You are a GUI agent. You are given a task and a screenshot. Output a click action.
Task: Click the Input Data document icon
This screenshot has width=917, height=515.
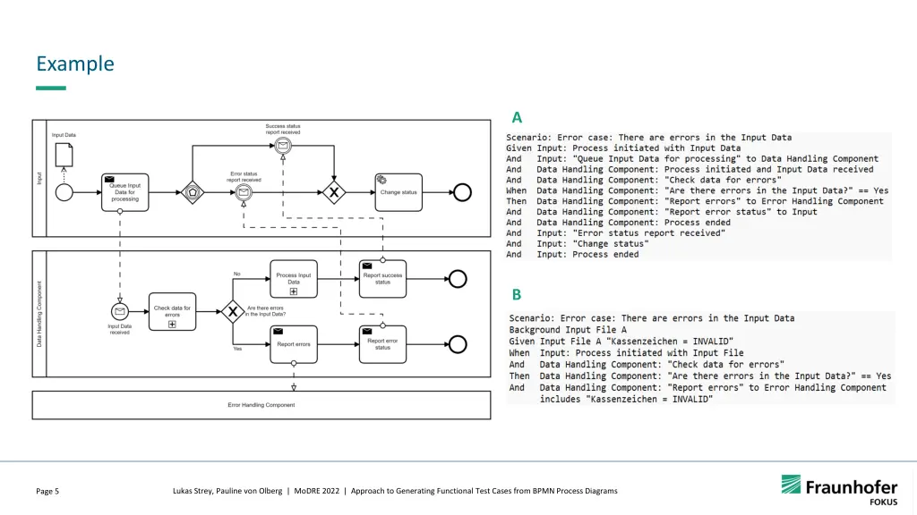click(64, 155)
